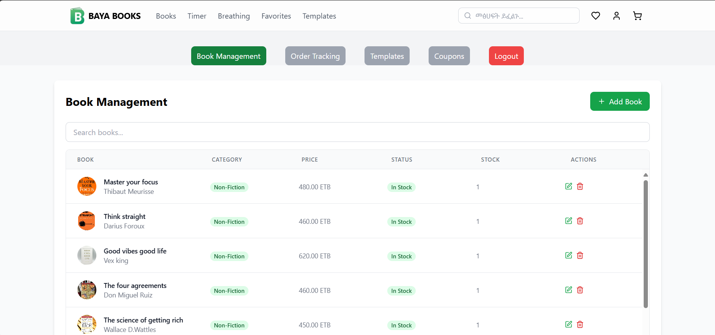
Task: Edit The science of getting rich
Action: click(568, 324)
